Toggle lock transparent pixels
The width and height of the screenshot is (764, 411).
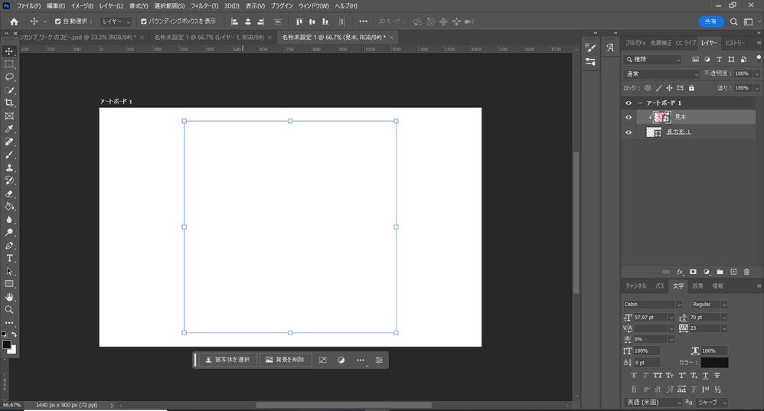[648, 88]
